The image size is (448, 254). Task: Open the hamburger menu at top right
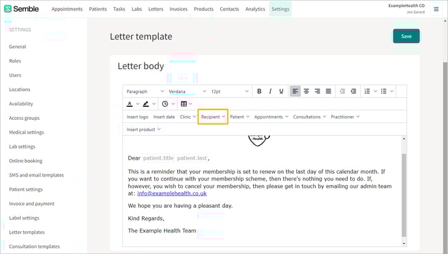(436, 9)
